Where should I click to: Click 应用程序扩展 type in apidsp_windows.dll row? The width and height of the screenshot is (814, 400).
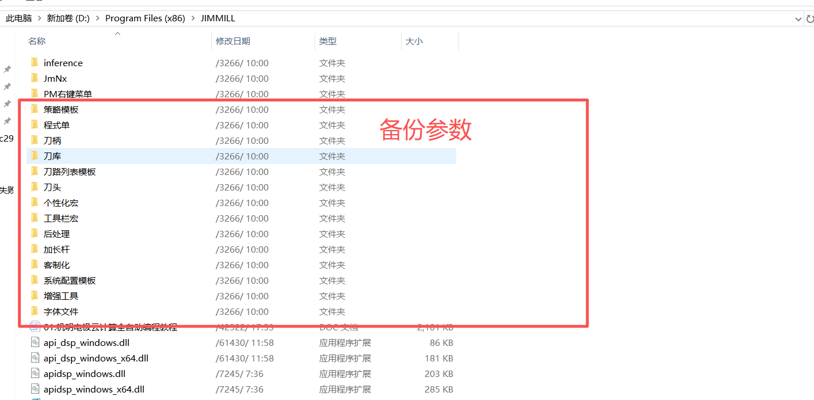click(x=345, y=374)
